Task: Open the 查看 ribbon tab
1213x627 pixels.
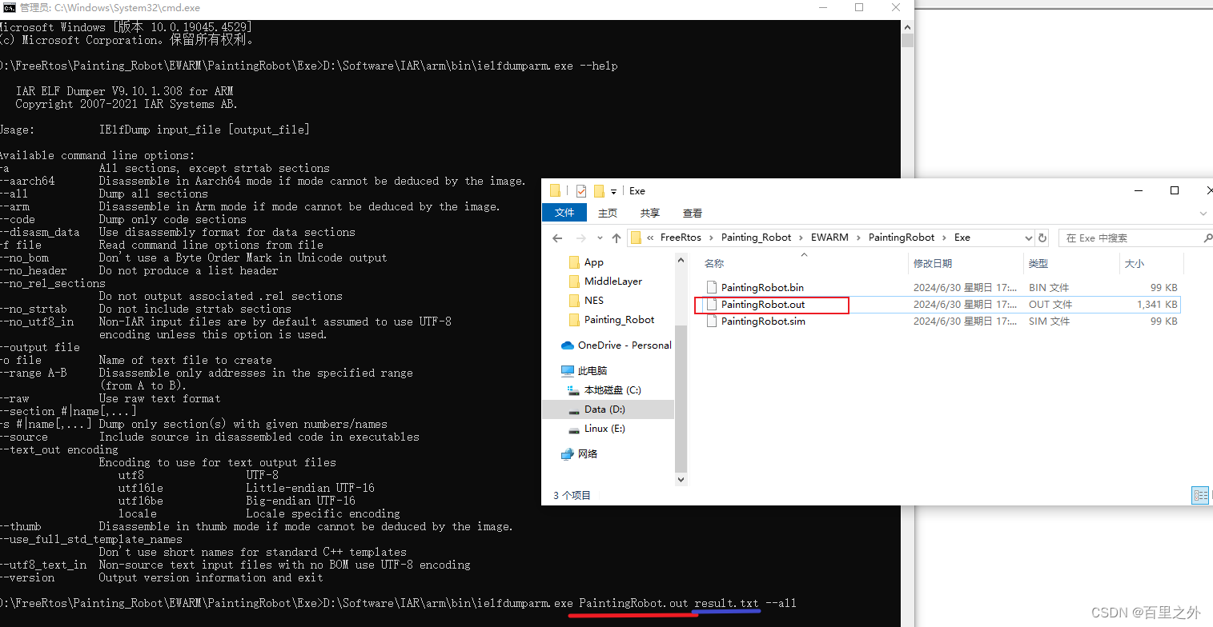Action: coord(693,213)
